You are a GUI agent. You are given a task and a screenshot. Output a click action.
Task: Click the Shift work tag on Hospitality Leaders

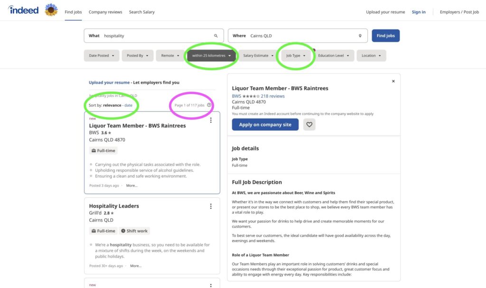(134, 231)
